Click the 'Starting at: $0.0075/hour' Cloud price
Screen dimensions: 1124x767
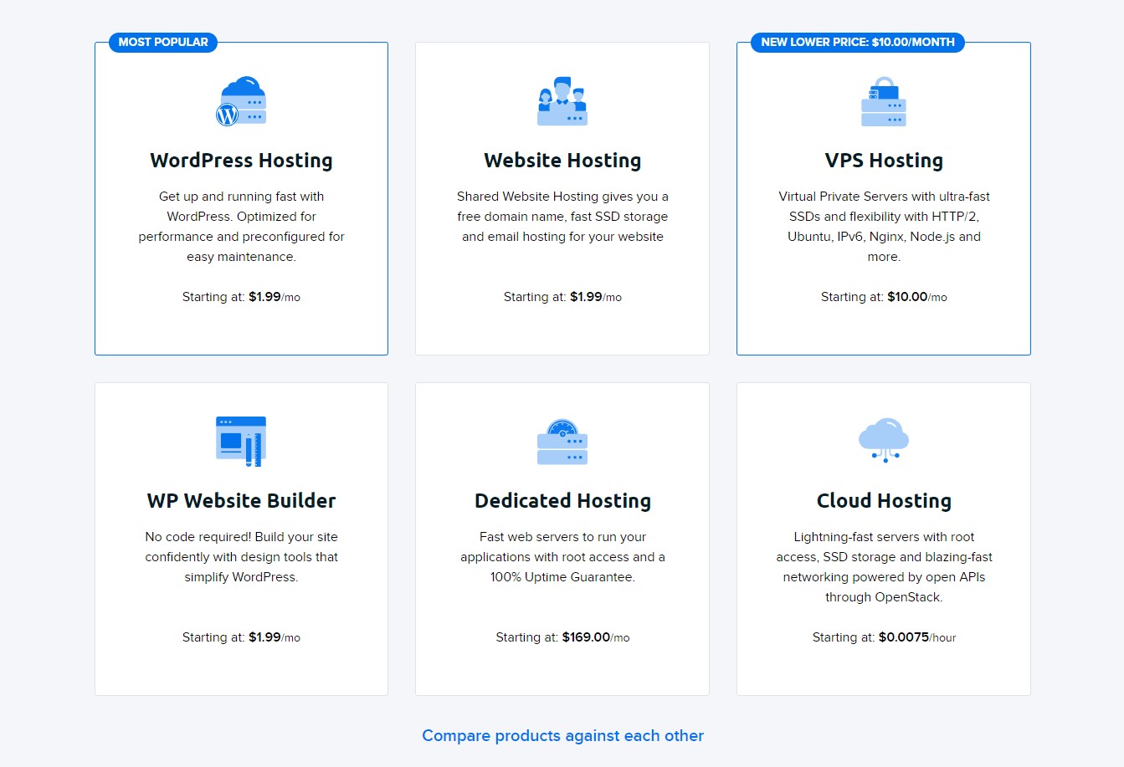[884, 637]
